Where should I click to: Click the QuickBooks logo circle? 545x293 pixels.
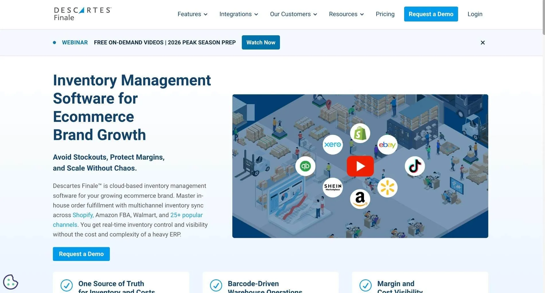click(x=305, y=166)
